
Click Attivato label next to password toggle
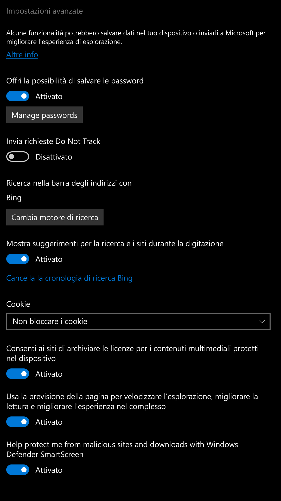[49, 97]
